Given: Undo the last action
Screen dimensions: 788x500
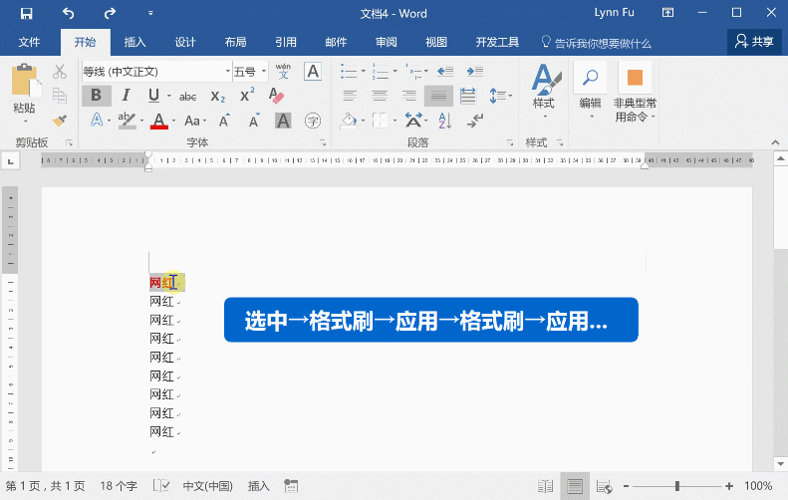Looking at the screenshot, I should 69,14.
